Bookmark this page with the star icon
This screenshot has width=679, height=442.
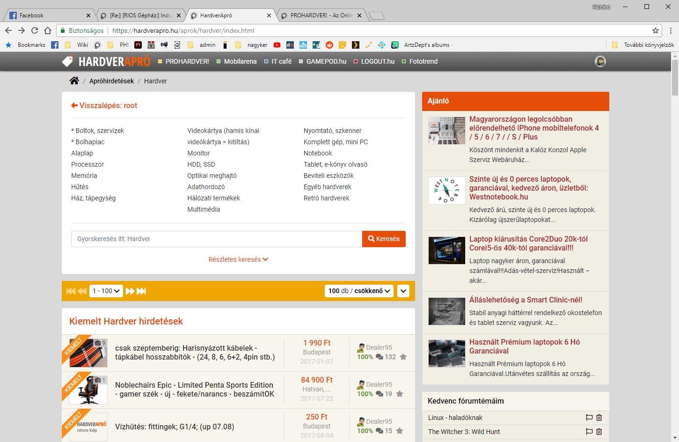tap(656, 30)
